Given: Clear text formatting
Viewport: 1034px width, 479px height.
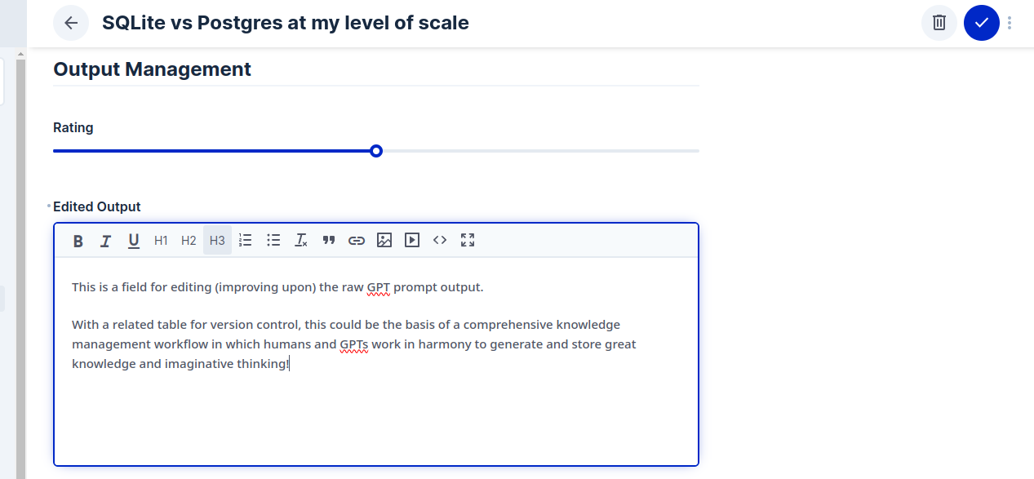Looking at the screenshot, I should [301, 241].
